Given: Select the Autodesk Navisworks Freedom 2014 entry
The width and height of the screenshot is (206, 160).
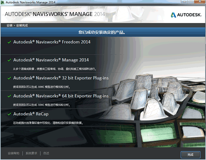Looking at the screenshot, I should (x=52, y=42).
